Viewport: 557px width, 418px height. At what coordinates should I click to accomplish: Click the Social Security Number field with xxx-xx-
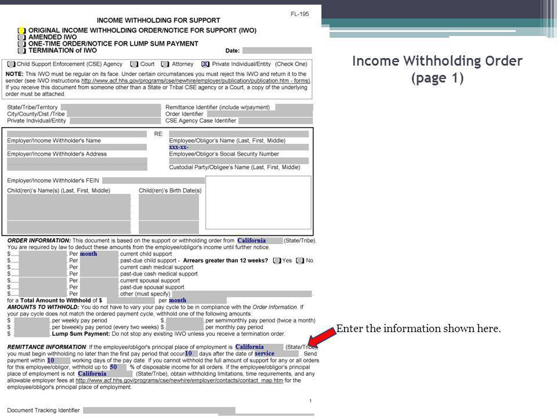pos(238,147)
